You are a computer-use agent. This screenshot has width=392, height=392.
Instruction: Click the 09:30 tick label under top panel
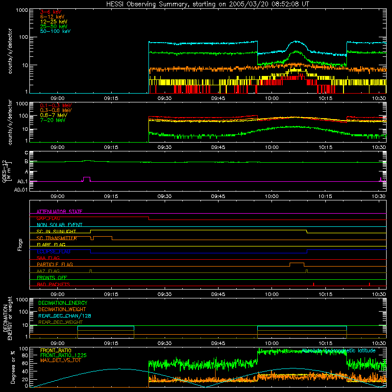tap(165, 98)
